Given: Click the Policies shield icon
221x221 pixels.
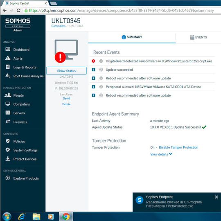Looking at the screenshot, I should point(8,141).
